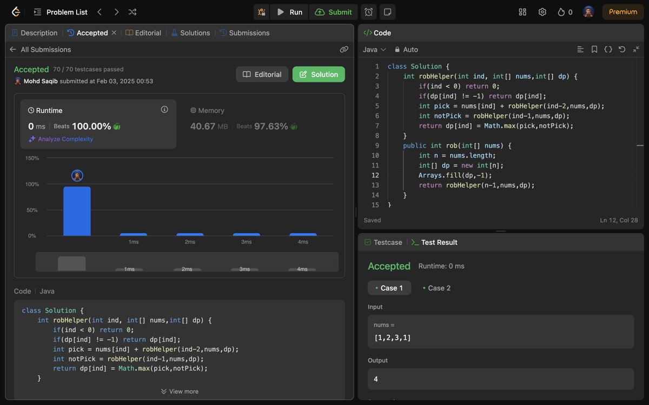This screenshot has height=405, width=649.
Task: Click View more to expand the code block
Action: [x=179, y=391]
